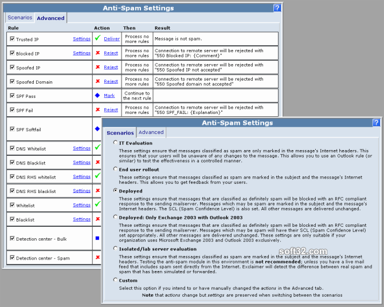The width and height of the screenshot is (384, 307).
Task: Select Isolated/lab server evaluation option
Action: tap(115, 249)
